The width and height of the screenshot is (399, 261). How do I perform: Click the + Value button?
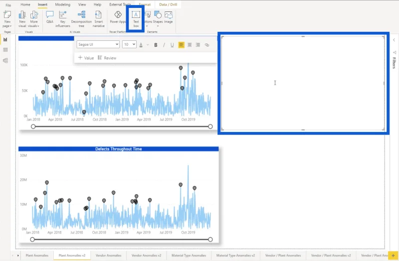[x=86, y=58]
